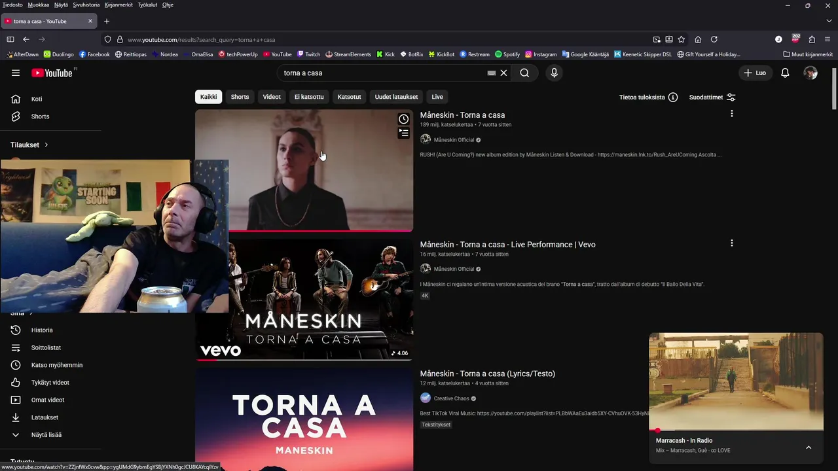Go to YouTube home via logo
Image resolution: width=838 pixels, height=471 pixels.
52,73
